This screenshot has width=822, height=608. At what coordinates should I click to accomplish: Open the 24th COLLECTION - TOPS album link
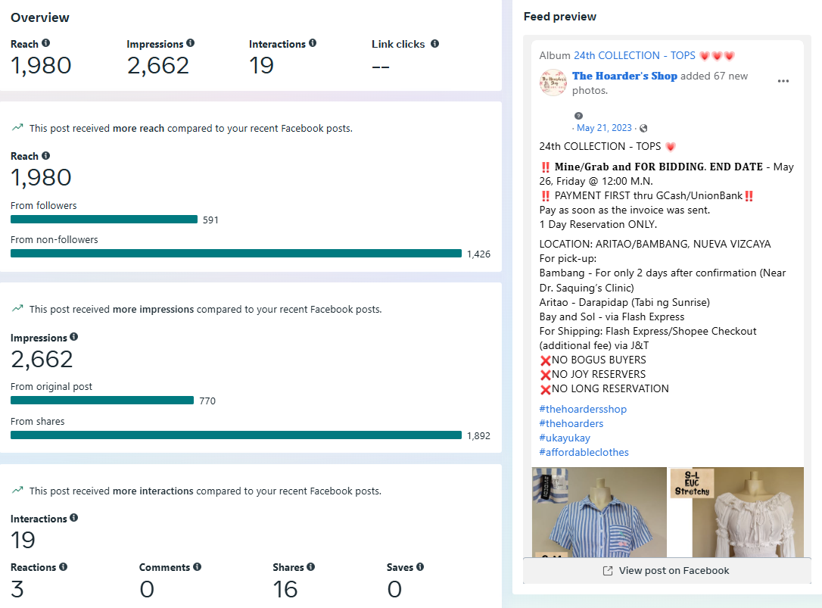tap(634, 55)
